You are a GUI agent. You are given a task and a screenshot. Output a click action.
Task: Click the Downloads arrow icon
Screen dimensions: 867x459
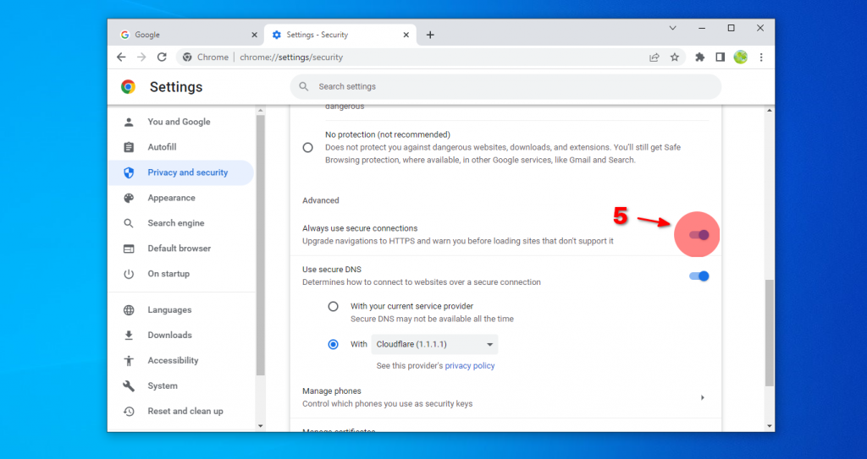point(129,336)
